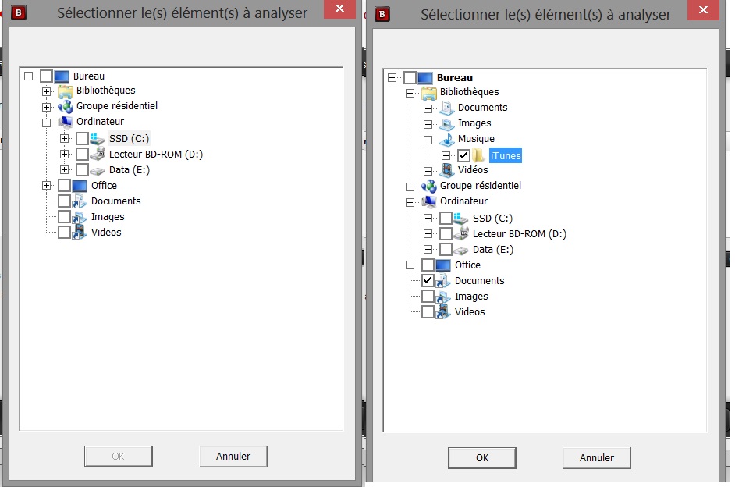Expand Vidéos node in right window
Image resolution: width=735 pixels, height=487 pixels.
[x=428, y=171]
